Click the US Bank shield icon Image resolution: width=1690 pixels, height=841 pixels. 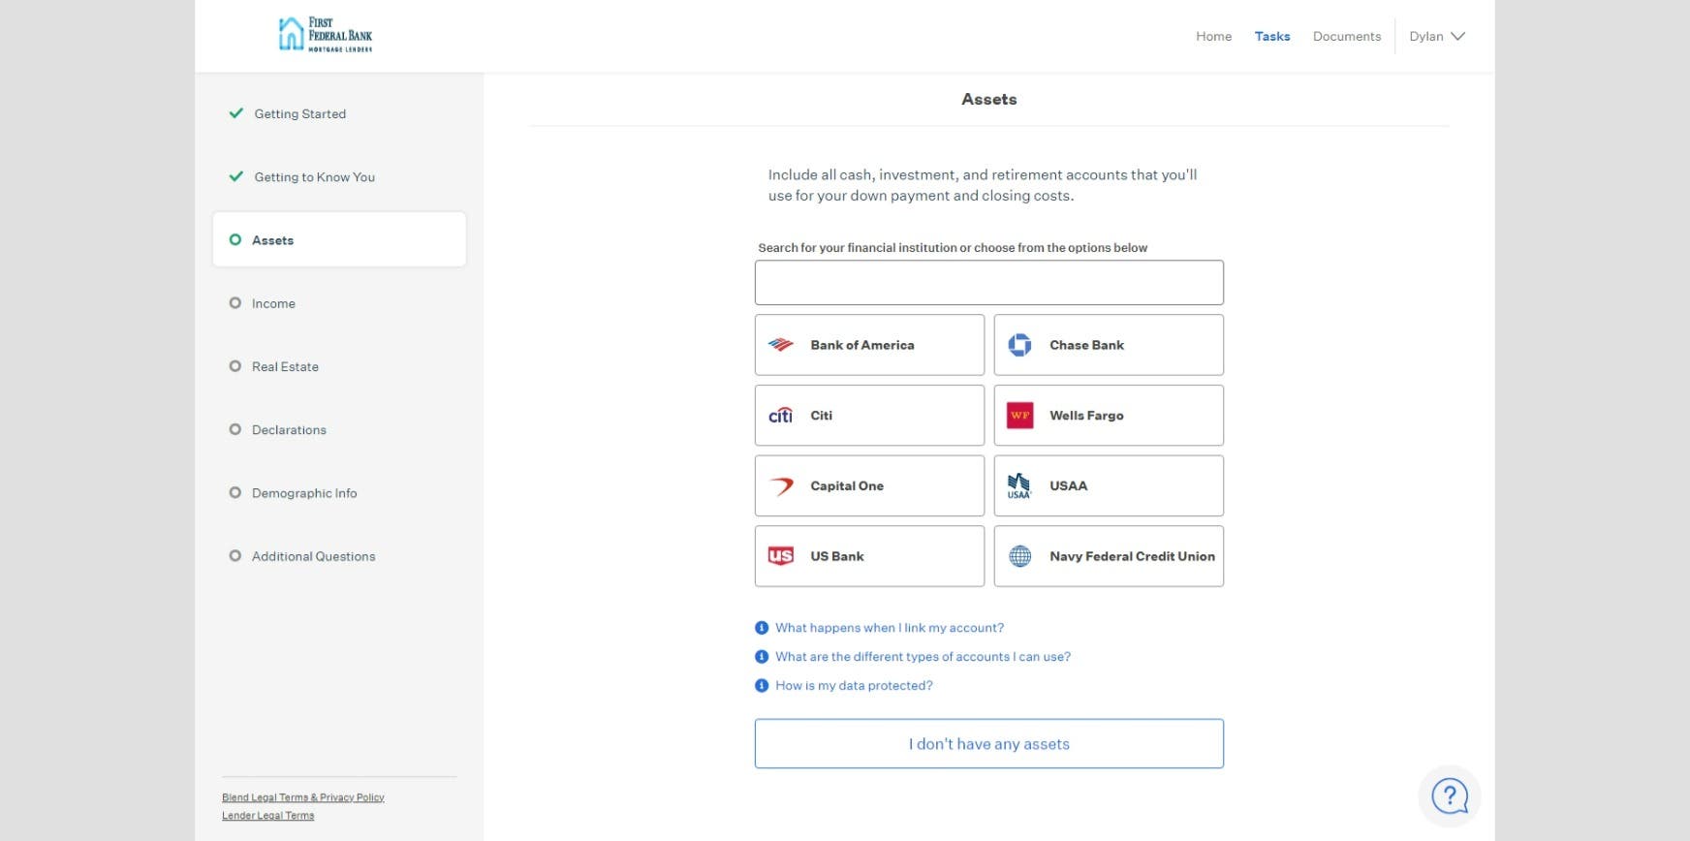(x=781, y=556)
